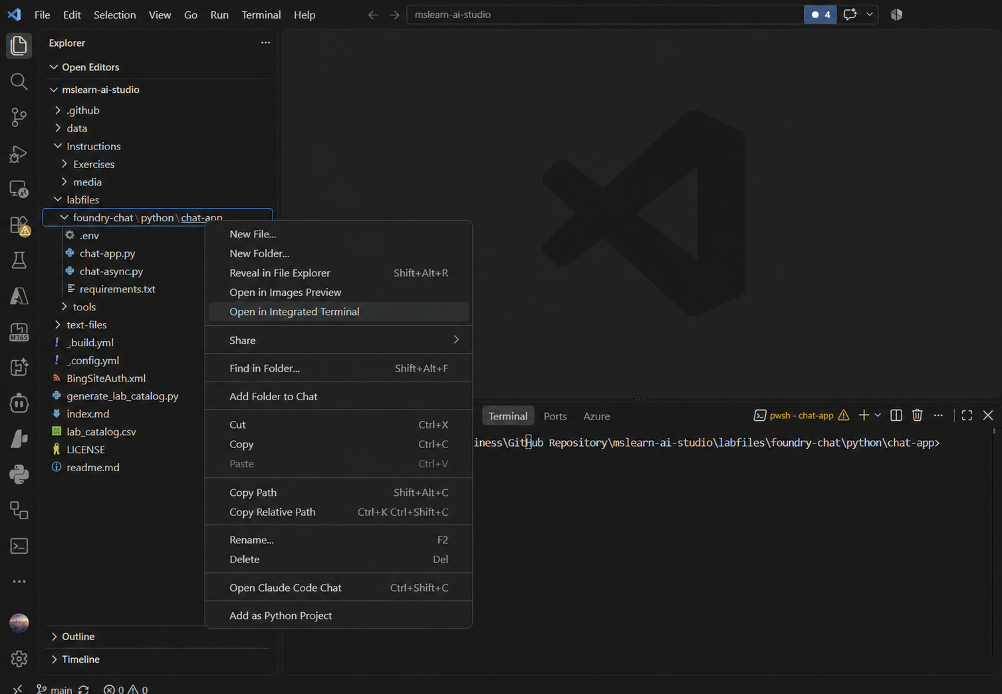1002x694 pixels.
Task: Expand the Outline section
Action: click(x=54, y=637)
